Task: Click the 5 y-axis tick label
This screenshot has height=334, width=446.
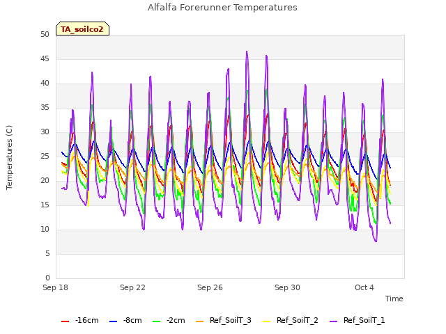Action: [x=47, y=254]
